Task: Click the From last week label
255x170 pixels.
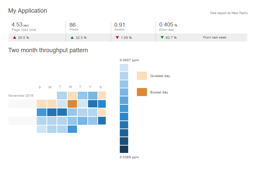Action: click(215, 37)
